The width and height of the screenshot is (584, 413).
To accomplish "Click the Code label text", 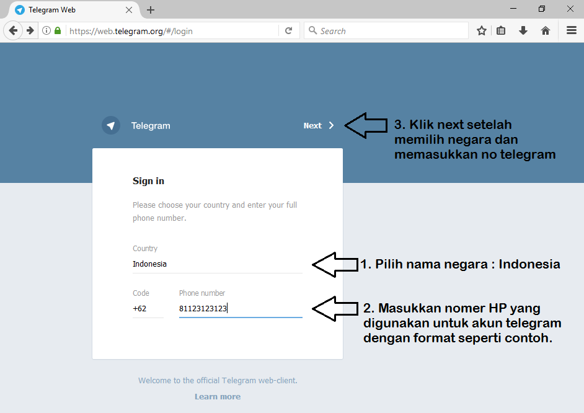I will [141, 293].
